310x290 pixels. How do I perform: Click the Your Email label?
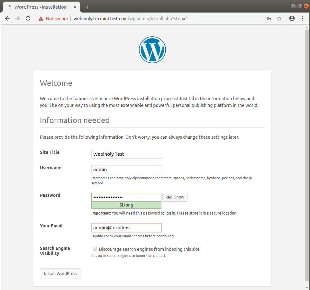[x=51, y=226]
